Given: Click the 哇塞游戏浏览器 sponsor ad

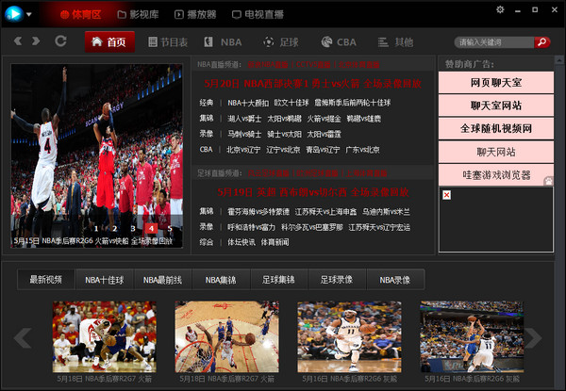Looking at the screenshot, I should click(x=496, y=175).
